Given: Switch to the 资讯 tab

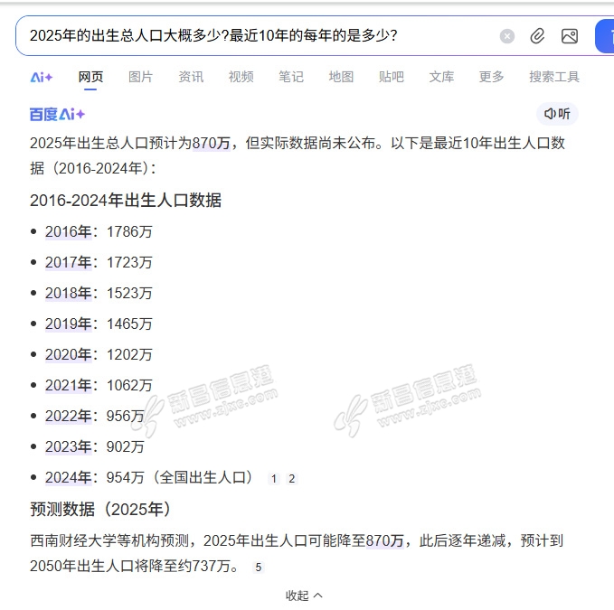Looking at the screenshot, I should pos(191,77).
